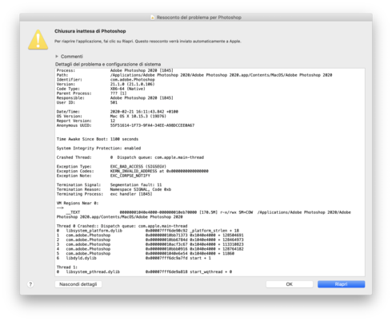Open the question mark help button

(30, 284)
